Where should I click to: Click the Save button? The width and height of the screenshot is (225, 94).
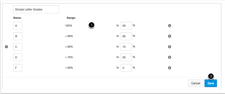point(211,83)
